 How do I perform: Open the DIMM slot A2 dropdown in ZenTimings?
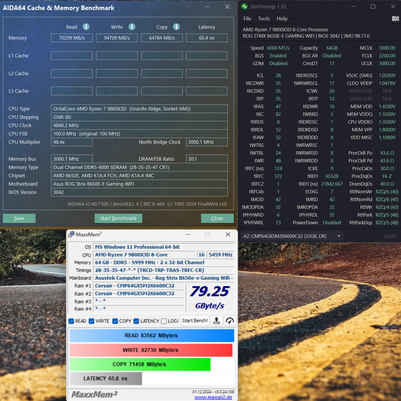tap(291, 236)
